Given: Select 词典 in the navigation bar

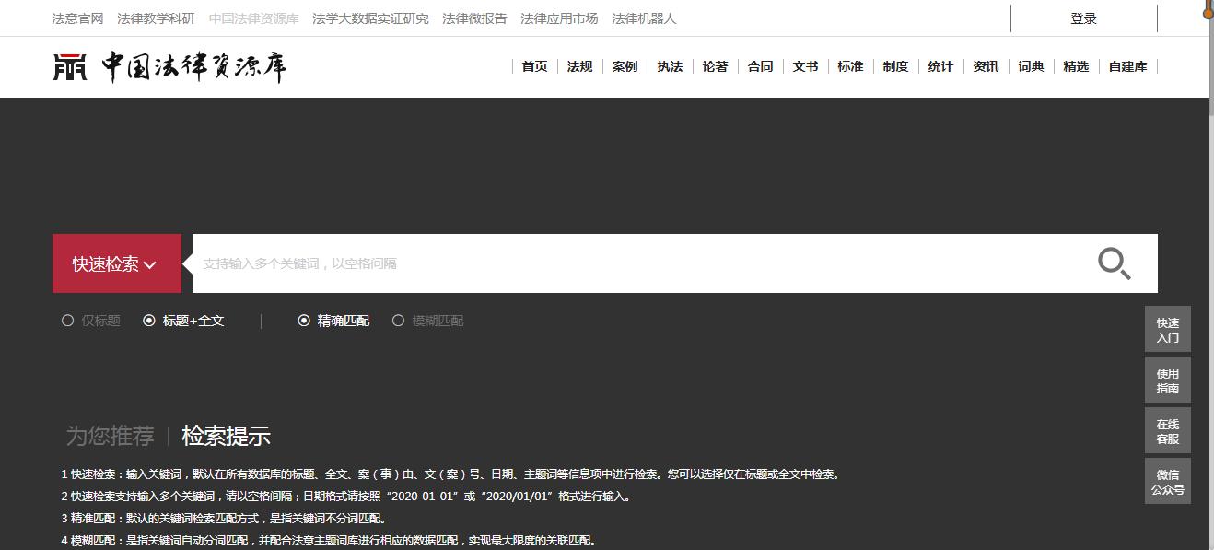Looking at the screenshot, I should click(x=1031, y=66).
